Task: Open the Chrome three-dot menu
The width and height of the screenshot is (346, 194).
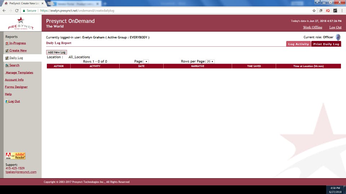Action: 342,10
